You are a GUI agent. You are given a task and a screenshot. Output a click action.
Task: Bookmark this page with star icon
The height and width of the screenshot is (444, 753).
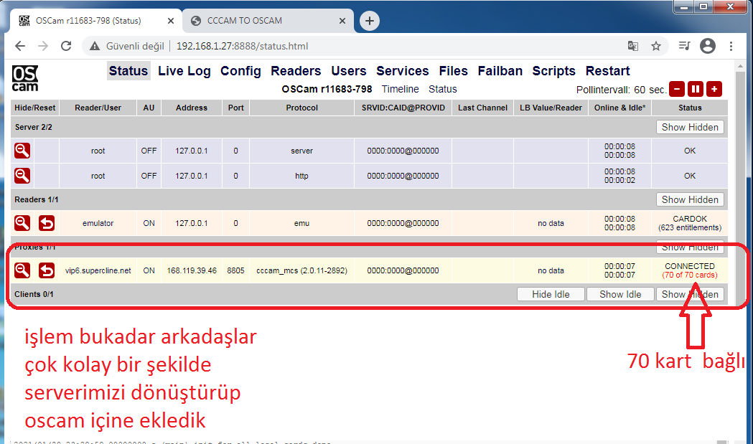coord(656,46)
